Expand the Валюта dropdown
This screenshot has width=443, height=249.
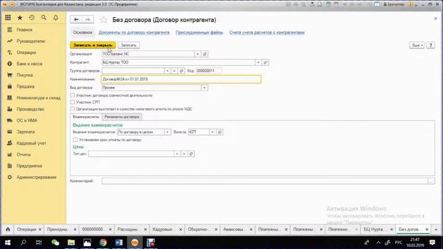click(213, 132)
